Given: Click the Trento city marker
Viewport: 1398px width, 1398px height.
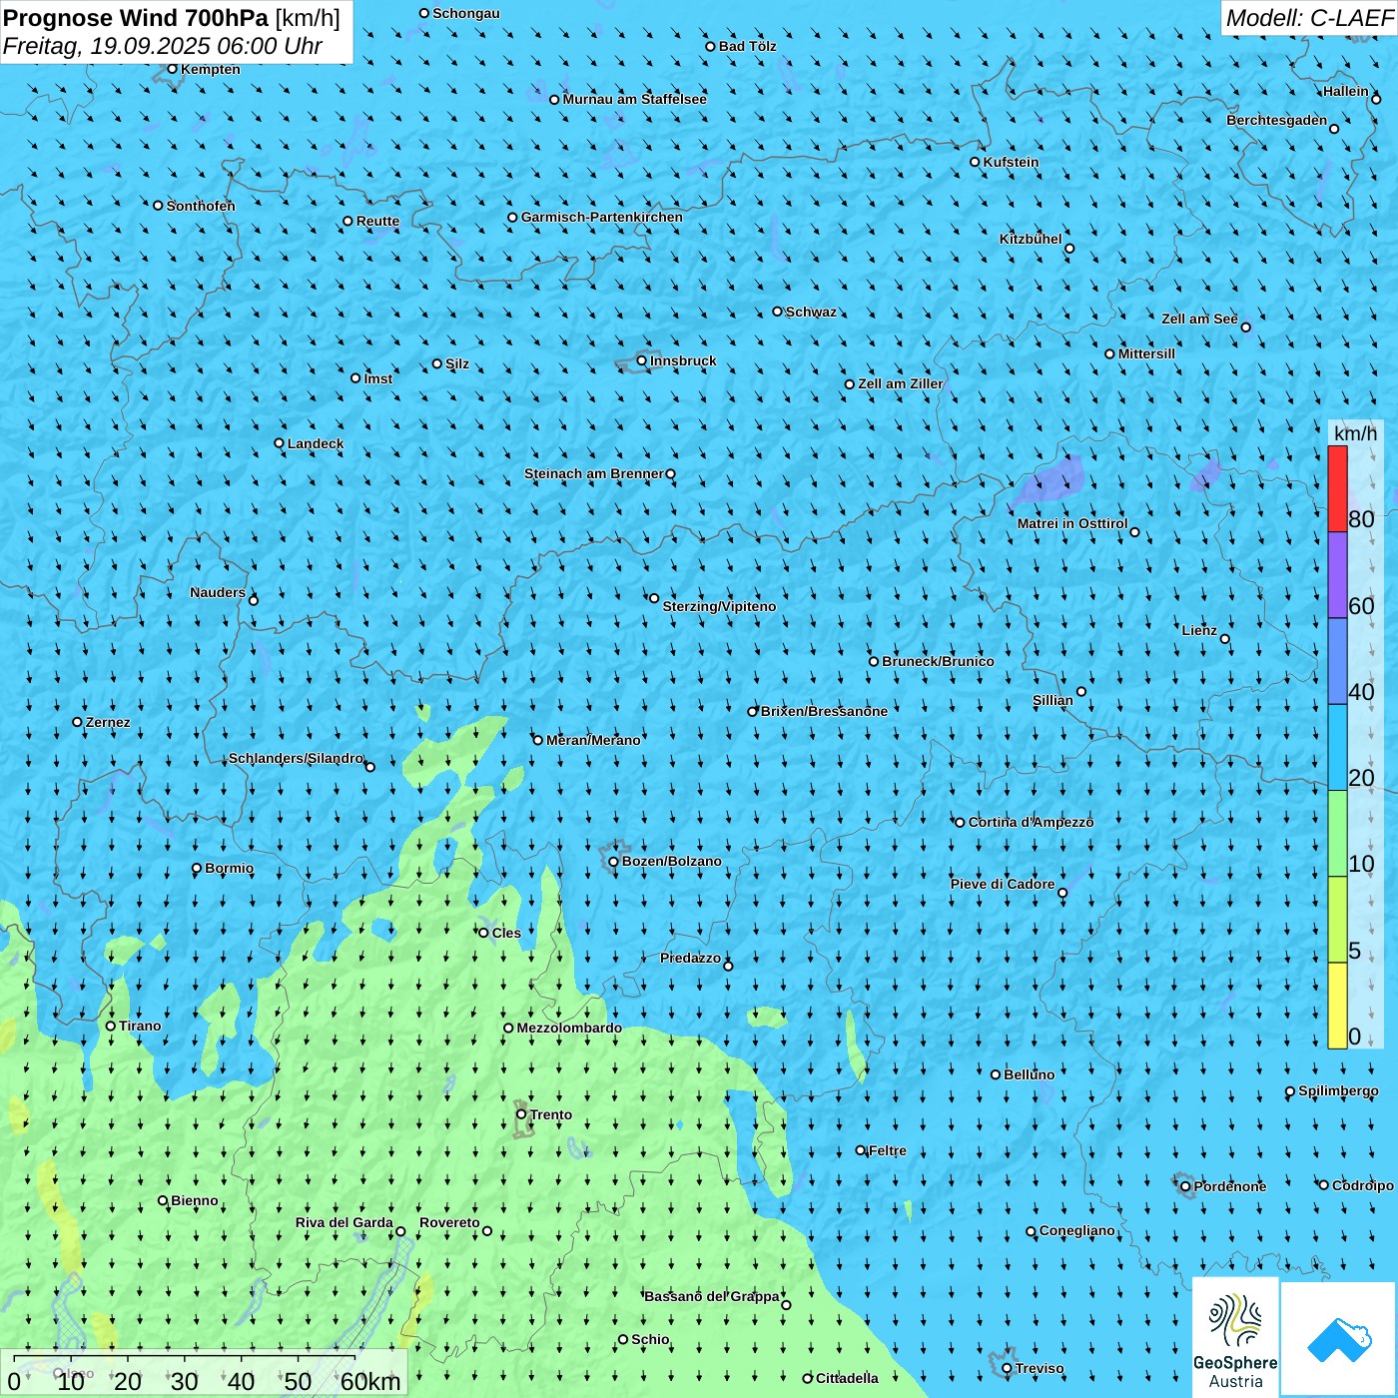Looking at the screenshot, I should coord(521,1114).
